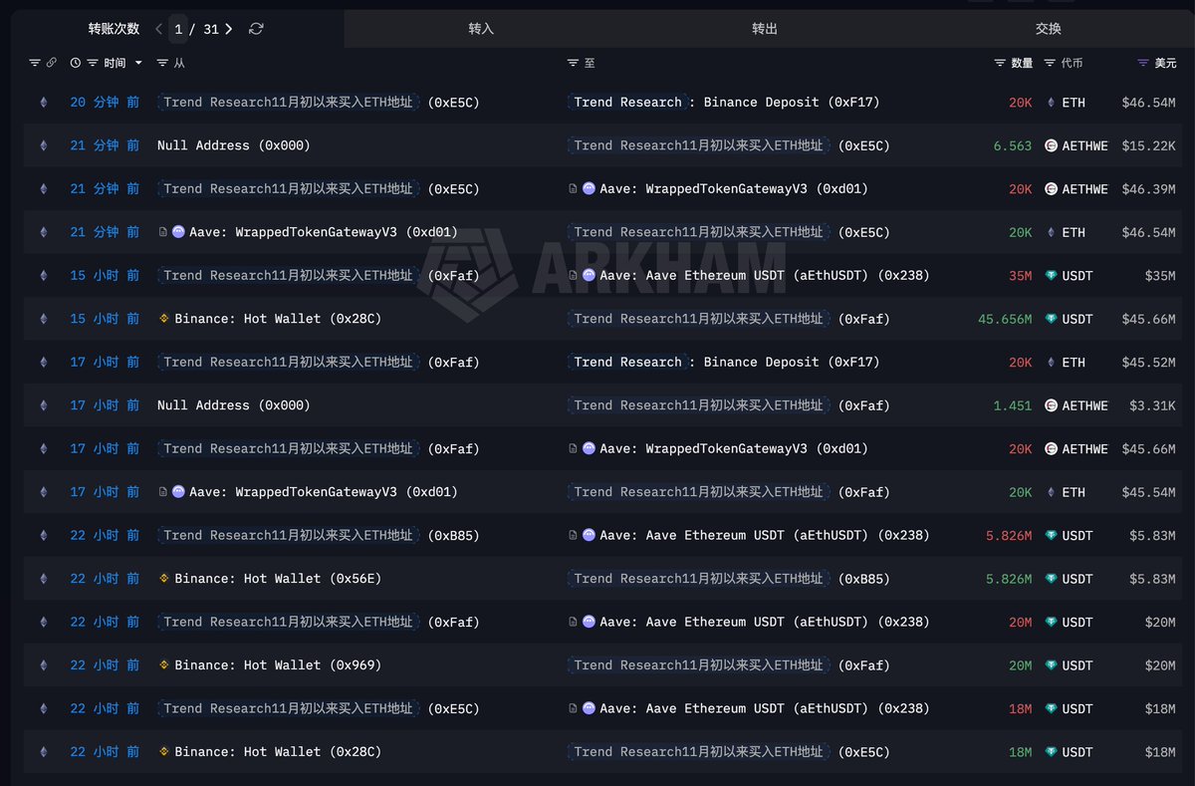Switch to the 转入 tab
The width and height of the screenshot is (1195, 786).
pos(481,29)
